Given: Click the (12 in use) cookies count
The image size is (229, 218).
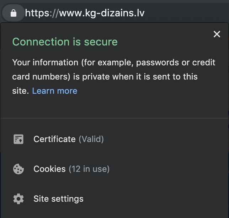Looking at the screenshot, I should 89,169.
